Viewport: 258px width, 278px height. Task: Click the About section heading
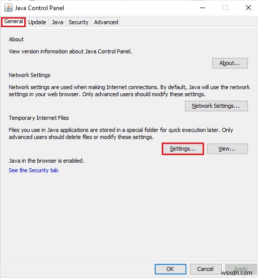point(16,39)
